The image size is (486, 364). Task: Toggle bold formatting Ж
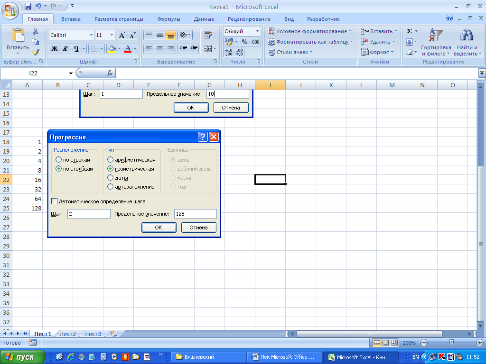[x=55, y=49]
